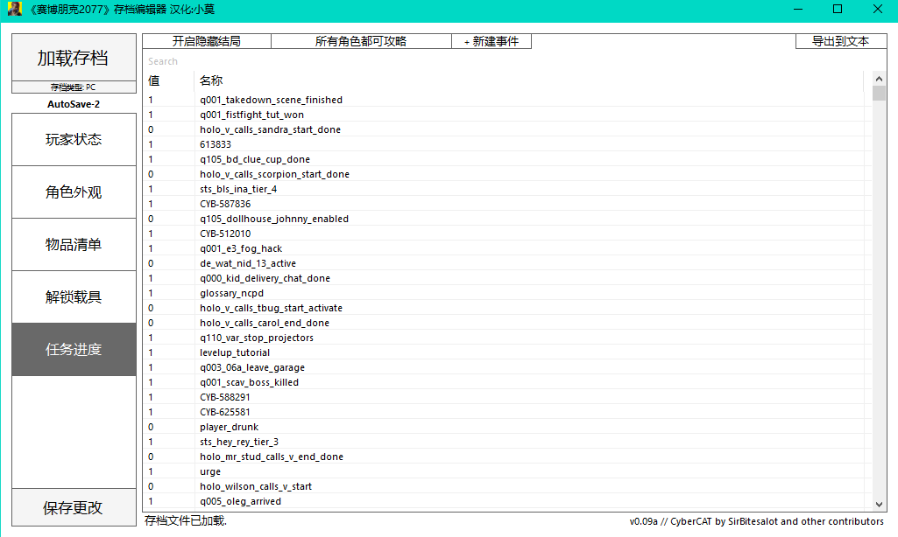Export facts with 导出到文本 button

pyautogui.click(x=840, y=41)
